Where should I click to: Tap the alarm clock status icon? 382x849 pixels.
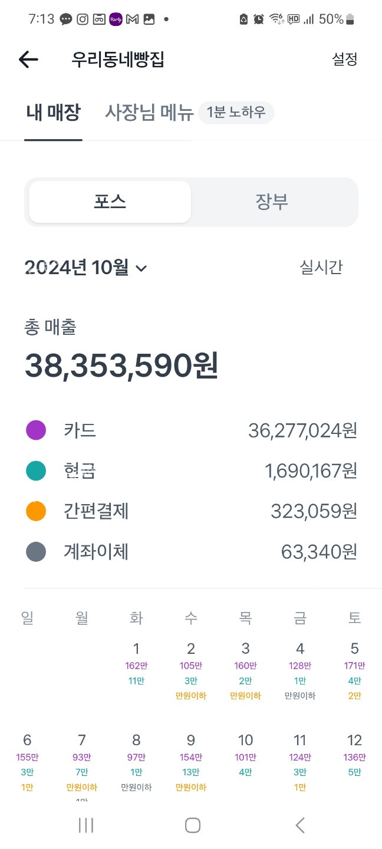coord(259,19)
